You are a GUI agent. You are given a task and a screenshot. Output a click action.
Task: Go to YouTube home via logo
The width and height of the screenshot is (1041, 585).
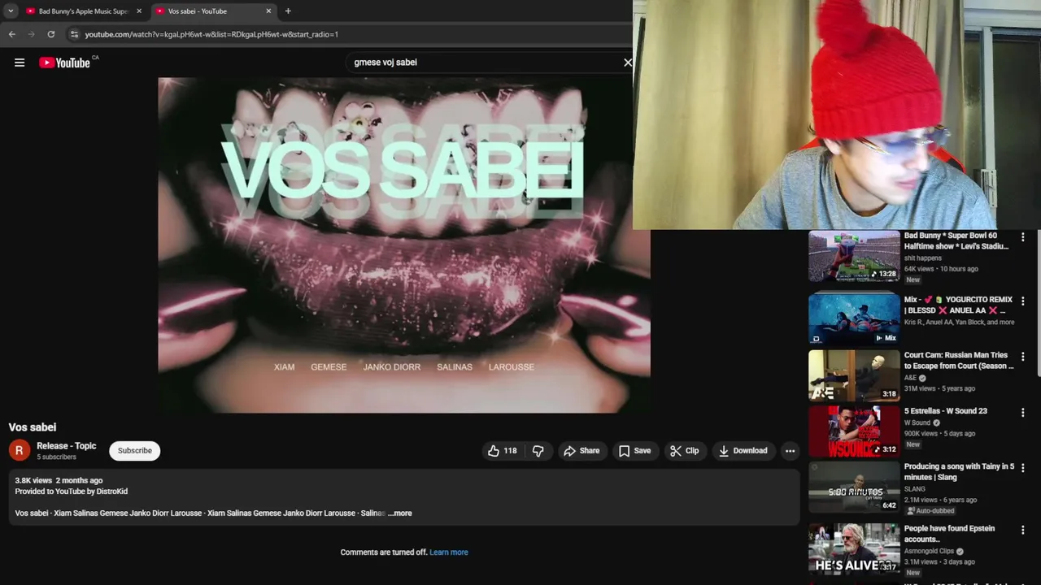pyautogui.click(x=65, y=63)
